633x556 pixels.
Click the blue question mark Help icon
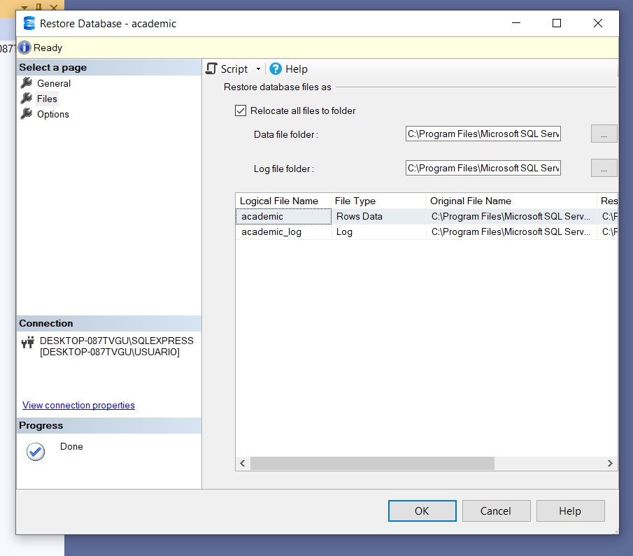(x=276, y=69)
